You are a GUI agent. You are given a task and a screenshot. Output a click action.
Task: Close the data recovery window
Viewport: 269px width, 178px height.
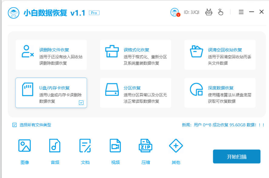point(261,12)
